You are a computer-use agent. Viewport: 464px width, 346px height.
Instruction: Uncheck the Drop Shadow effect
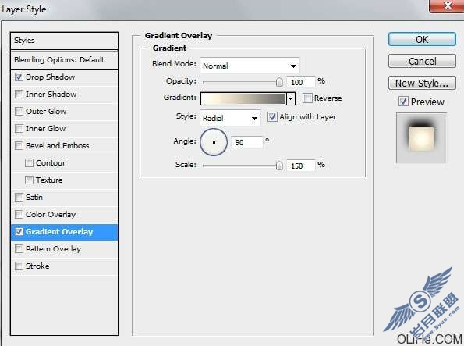pyautogui.click(x=19, y=77)
